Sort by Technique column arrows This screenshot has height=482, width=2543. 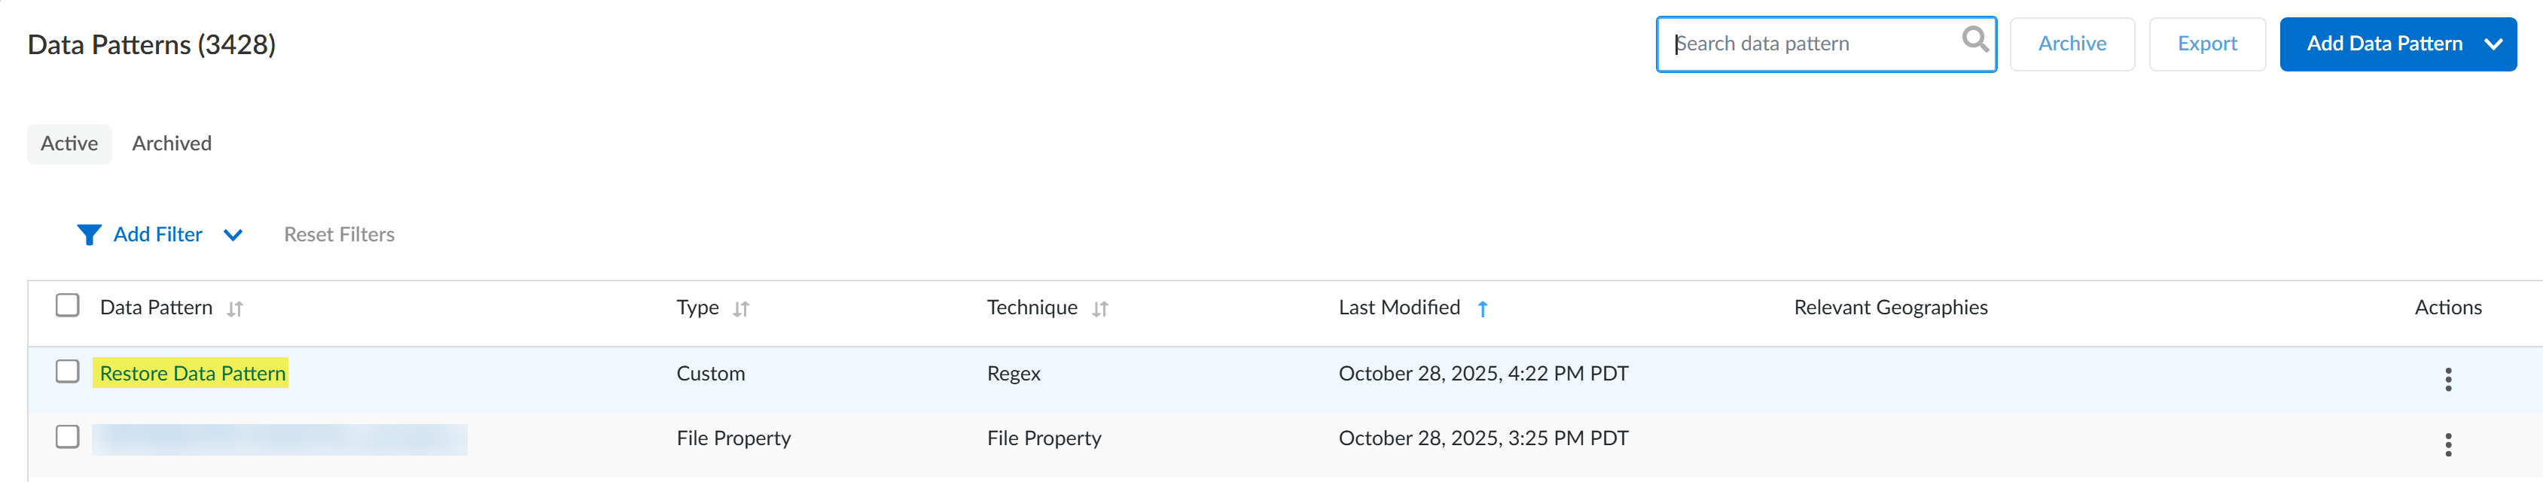1099,310
